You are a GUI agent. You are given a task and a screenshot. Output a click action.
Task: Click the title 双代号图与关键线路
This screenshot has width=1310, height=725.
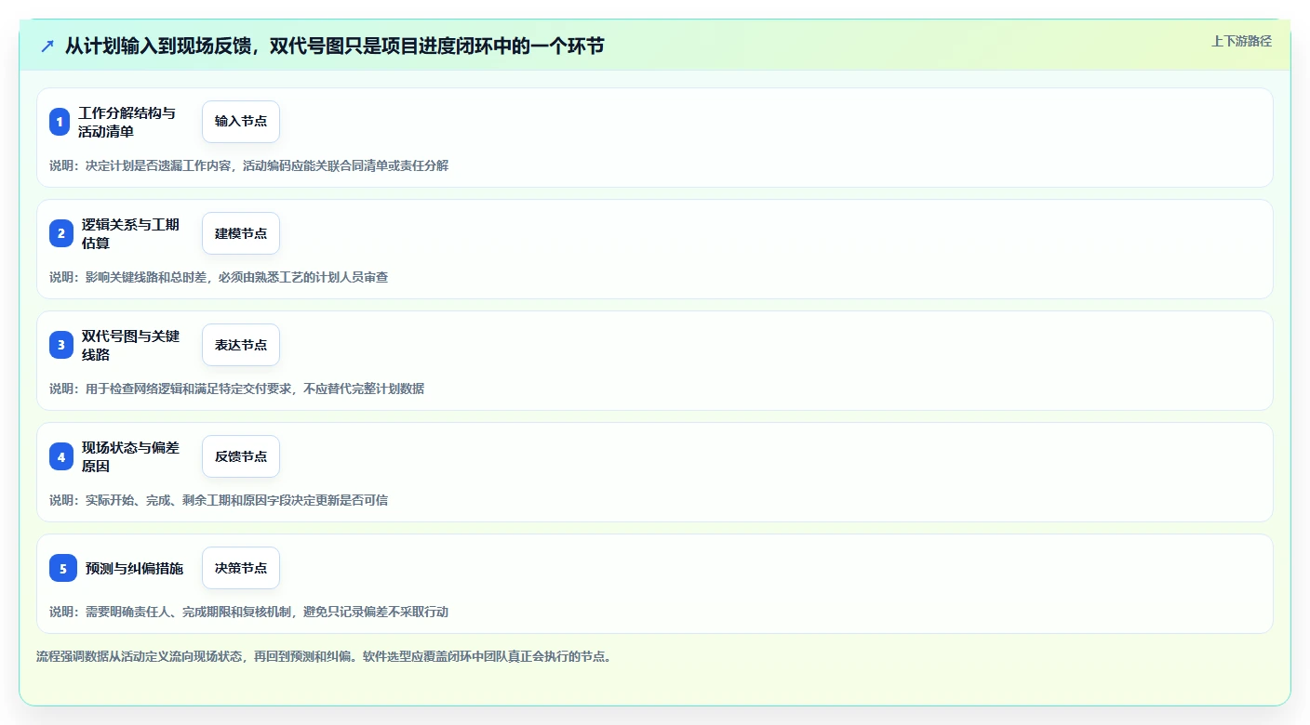coord(130,345)
